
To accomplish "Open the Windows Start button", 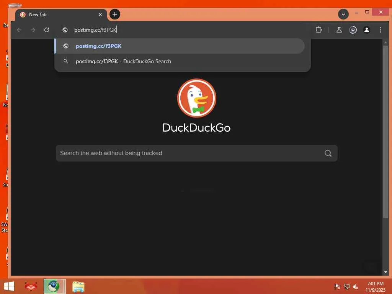I will [9, 286].
